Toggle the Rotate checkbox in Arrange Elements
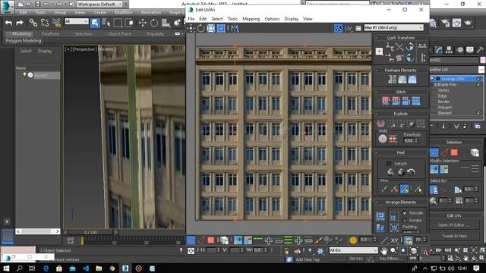This screenshot has height=273, width=486. 405,220
